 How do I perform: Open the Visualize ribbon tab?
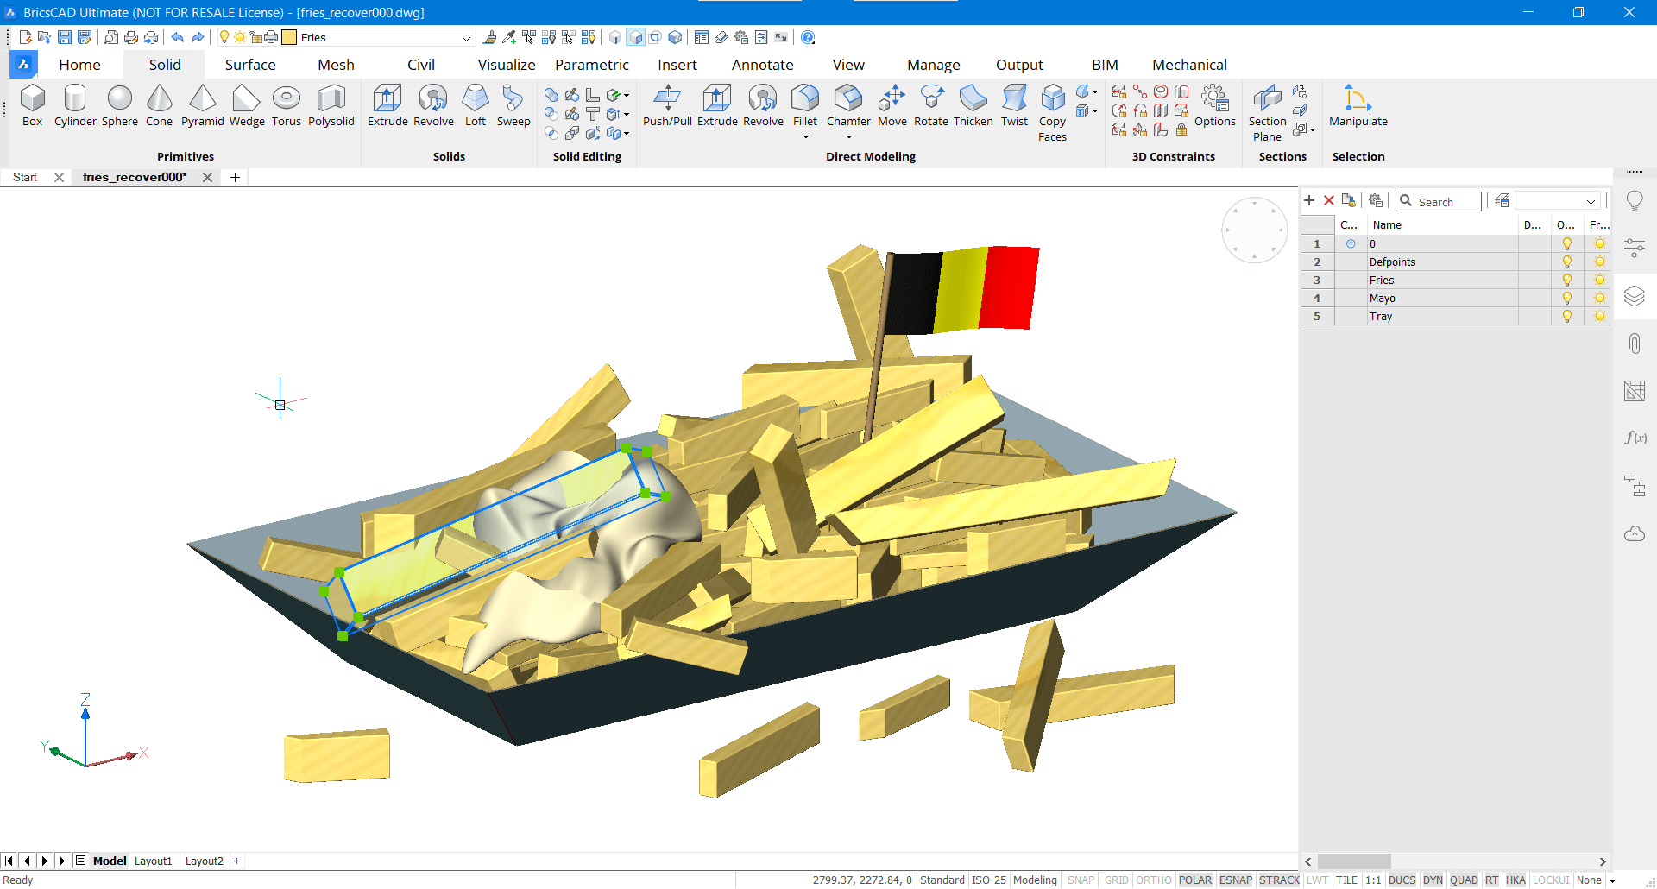pyautogui.click(x=507, y=65)
